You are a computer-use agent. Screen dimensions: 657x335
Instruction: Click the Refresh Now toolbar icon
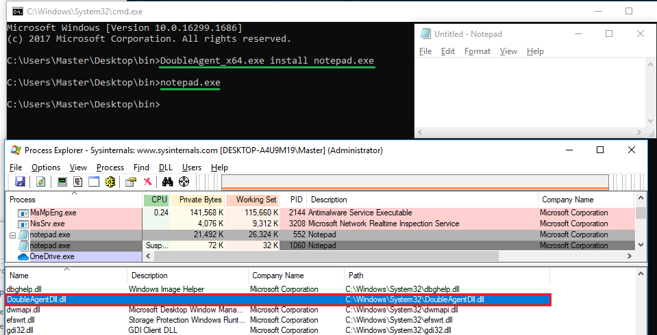[41, 182]
